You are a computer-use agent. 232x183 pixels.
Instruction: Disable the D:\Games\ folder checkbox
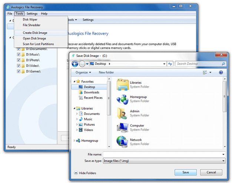19,71
